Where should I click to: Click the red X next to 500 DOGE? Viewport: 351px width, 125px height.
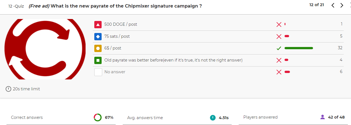coord(279,24)
